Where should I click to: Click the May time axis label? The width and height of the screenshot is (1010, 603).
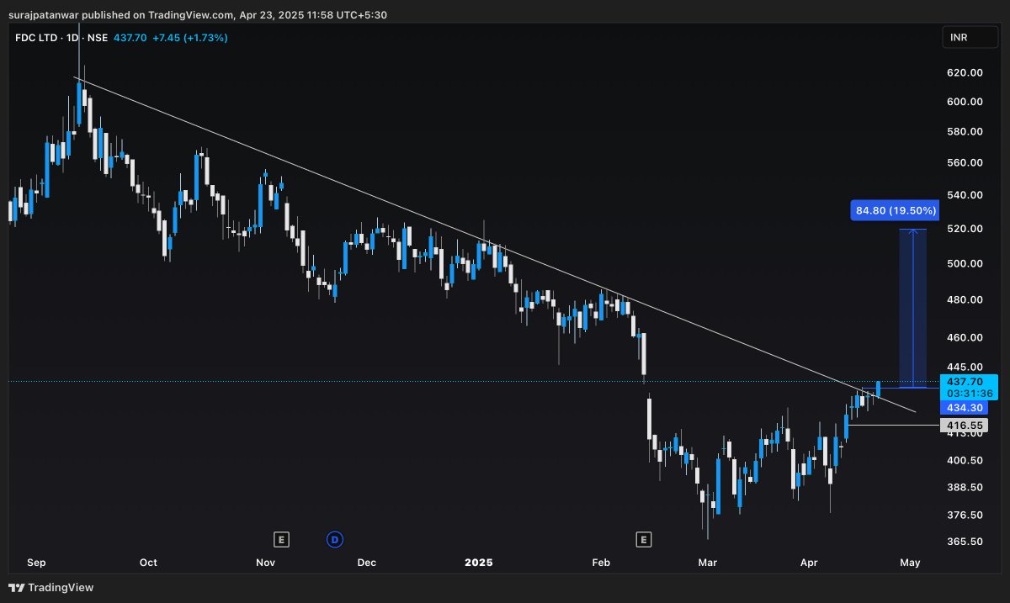[911, 562]
